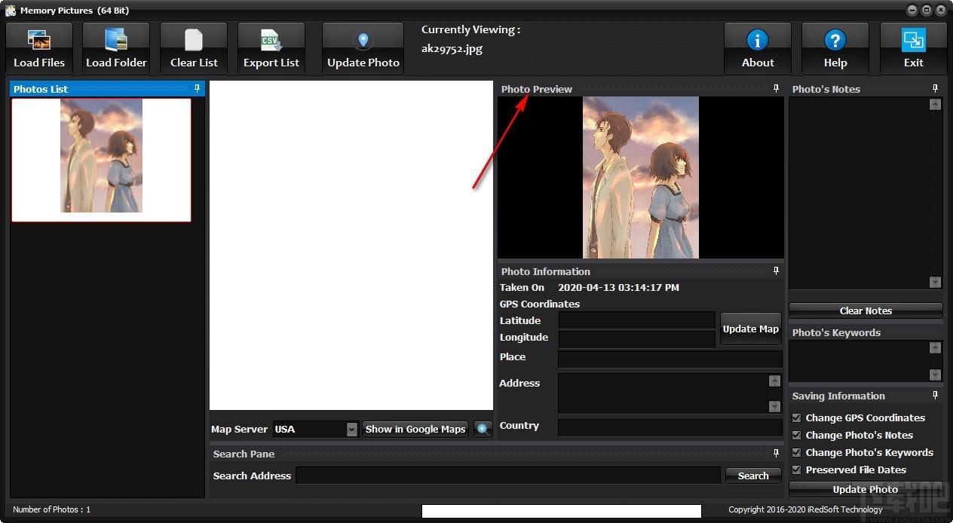Click the Photo's Notes text area
This screenshot has height=523, width=953.
tap(859, 194)
